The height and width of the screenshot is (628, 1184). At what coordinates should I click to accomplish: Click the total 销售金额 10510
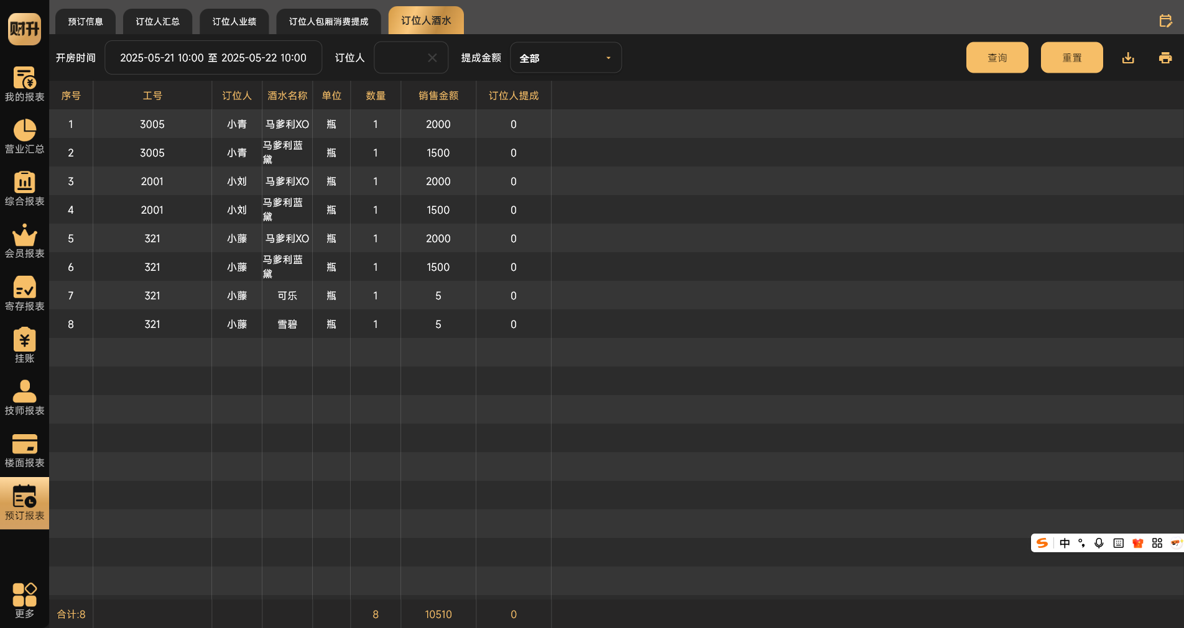point(438,614)
